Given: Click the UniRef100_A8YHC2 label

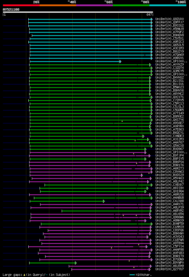Looking at the screenshot, I should click(170, 94).
